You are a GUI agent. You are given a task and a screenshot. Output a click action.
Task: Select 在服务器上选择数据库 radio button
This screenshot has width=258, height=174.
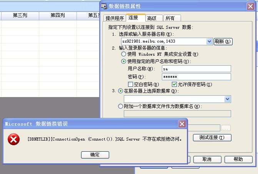point(120,91)
